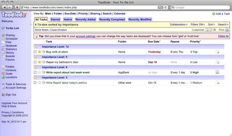Sign Out from the sidebar
Viewport: 232px width, 136px height.
[x=11, y=95]
